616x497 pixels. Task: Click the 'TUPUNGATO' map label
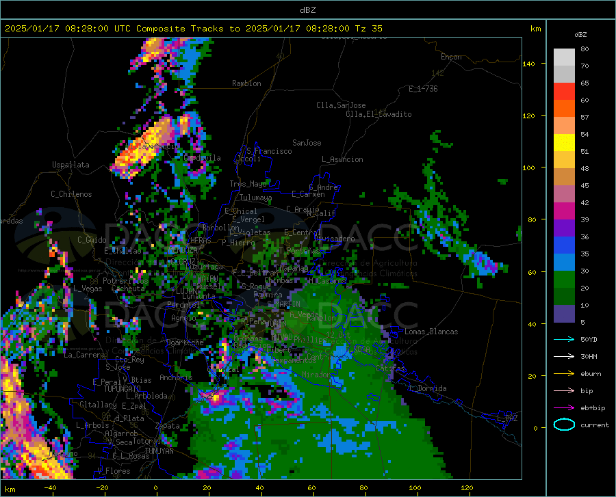123,389
